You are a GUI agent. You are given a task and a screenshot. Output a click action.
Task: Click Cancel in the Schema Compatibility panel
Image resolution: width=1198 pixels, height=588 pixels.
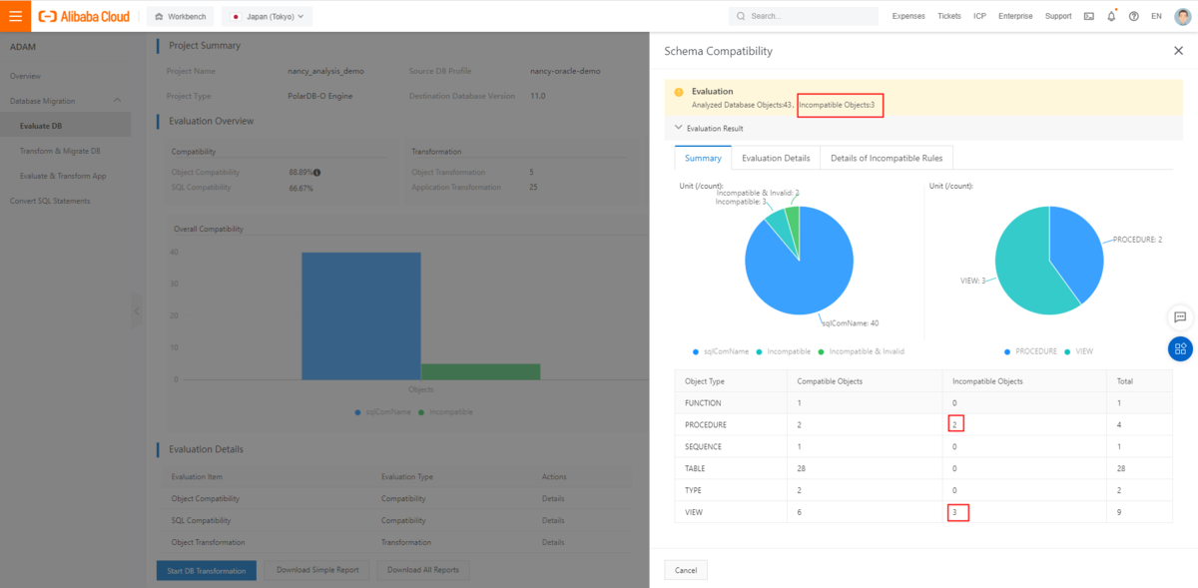pyautogui.click(x=686, y=570)
